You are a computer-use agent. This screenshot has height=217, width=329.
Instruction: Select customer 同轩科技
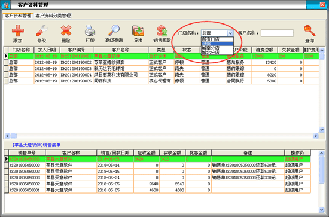tap(102, 81)
